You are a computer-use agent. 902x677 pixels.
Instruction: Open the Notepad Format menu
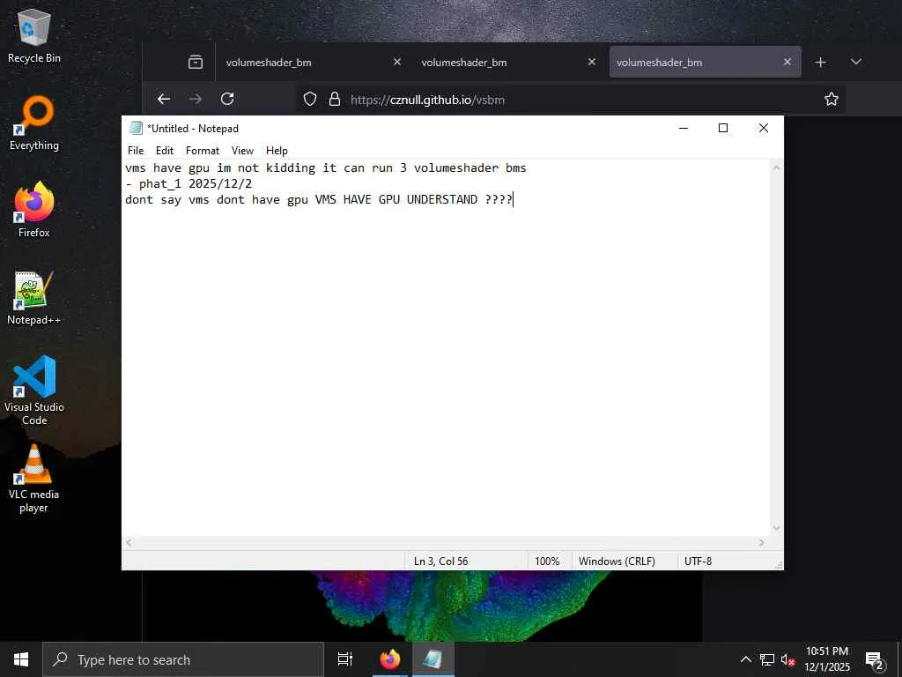point(203,150)
